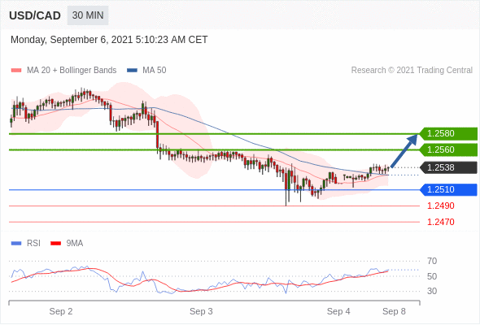This screenshot has height=325, width=480.
Task: Click the red 9MA legend swatch
Action: [55, 244]
